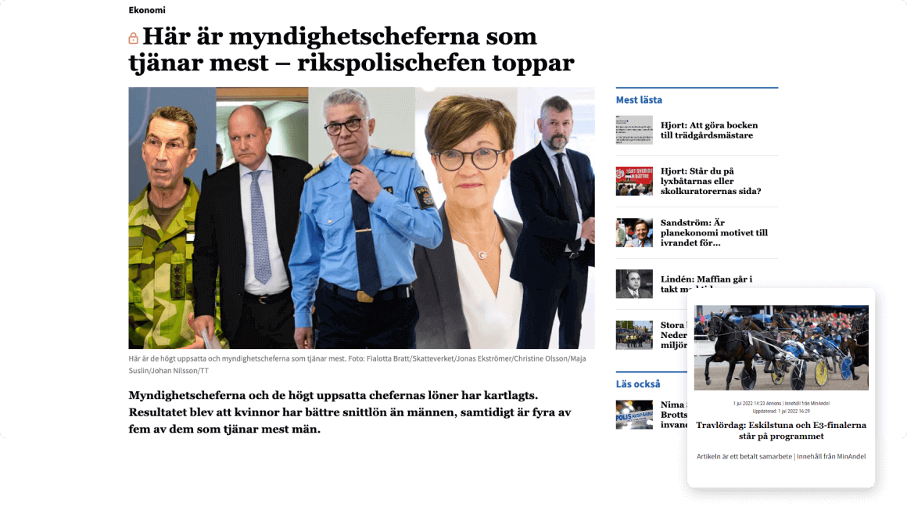
Task: Open Hjort: Står du på lyxbåtarnas article
Action: coord(711,182)
